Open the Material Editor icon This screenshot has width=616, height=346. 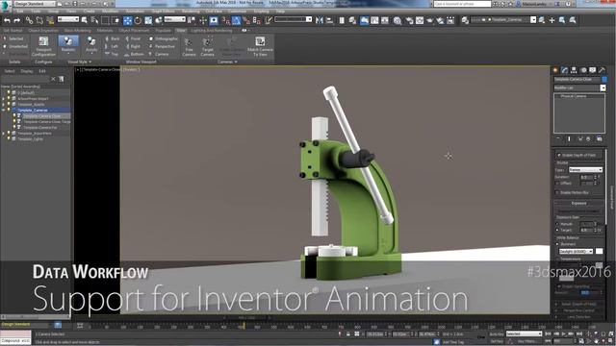[x=398, y=20]
